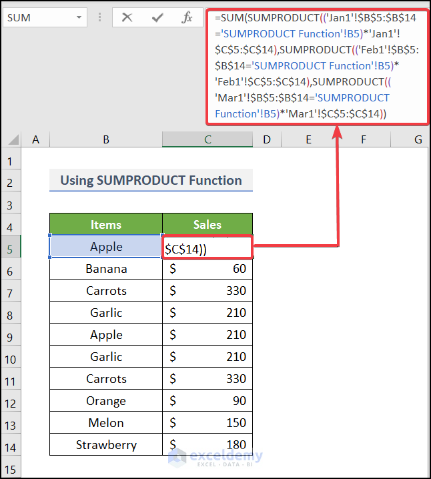Click the Items header cell

point(106,225)
